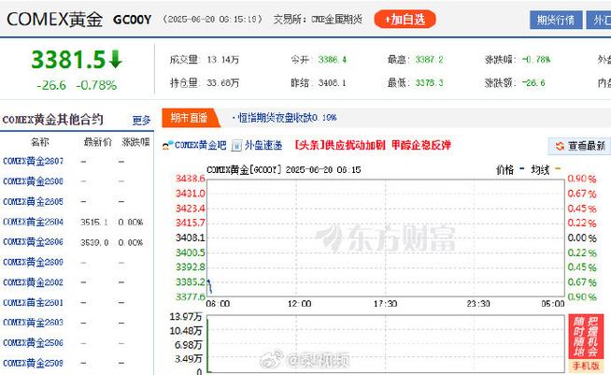Image resolution: width=611 pixels, height=375 pixels.
Task: Click the big current price 3381.5
Action: coord(68,60)
